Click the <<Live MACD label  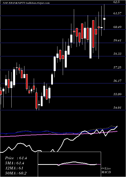[x=106, y=170]
